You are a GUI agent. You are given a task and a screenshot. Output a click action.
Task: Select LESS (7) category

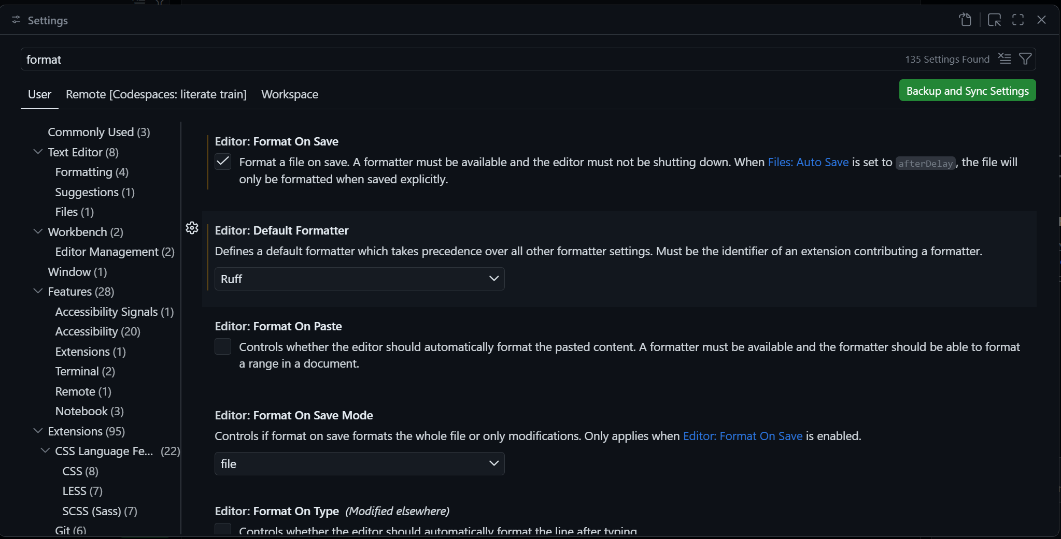coord(82,491)
